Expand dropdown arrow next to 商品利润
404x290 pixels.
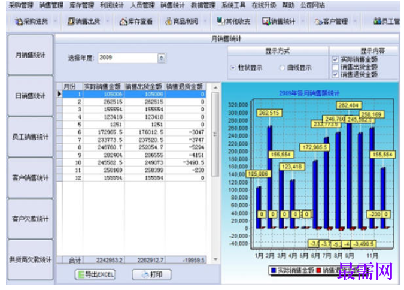(205, 22)
